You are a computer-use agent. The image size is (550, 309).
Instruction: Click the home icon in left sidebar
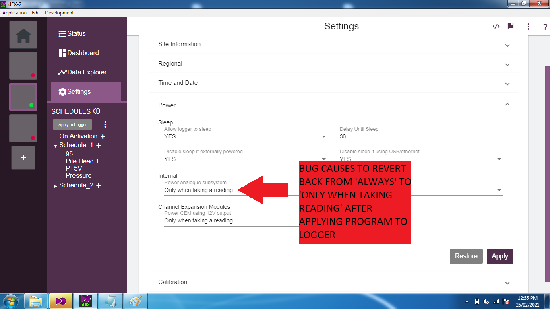point(23,35)
